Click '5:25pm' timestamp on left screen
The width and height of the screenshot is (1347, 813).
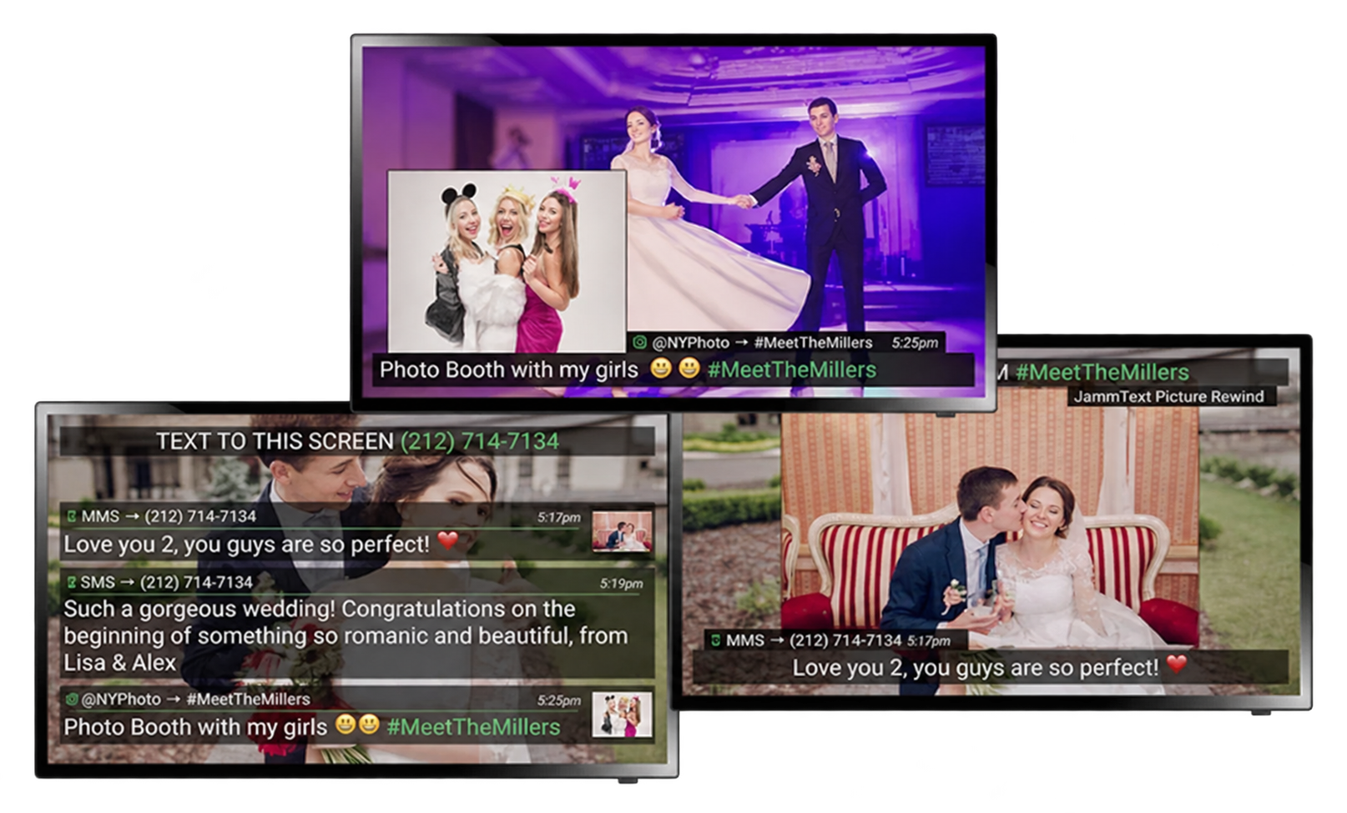click(558, 700)
